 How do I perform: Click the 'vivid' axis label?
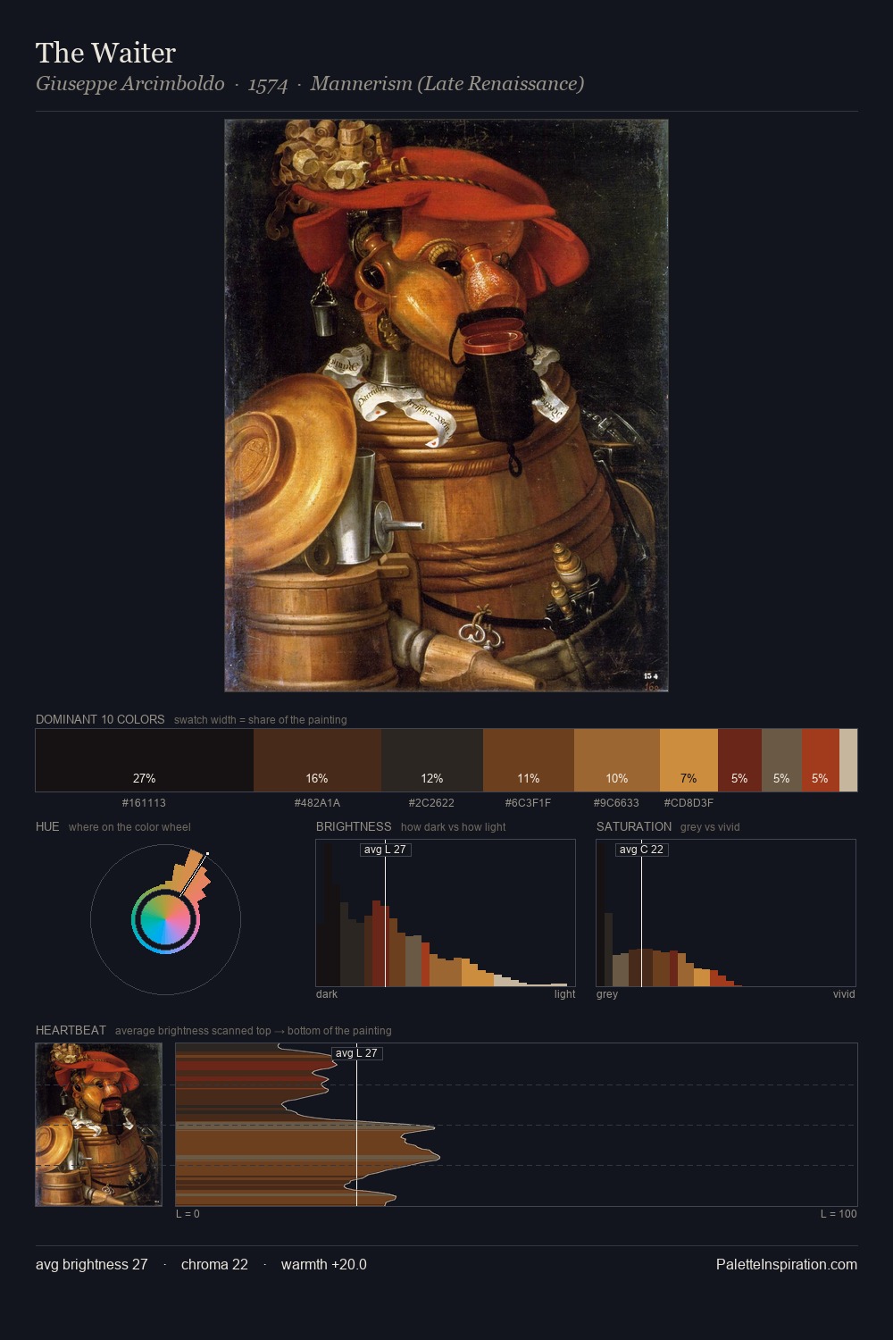click(x=844, y=994)
